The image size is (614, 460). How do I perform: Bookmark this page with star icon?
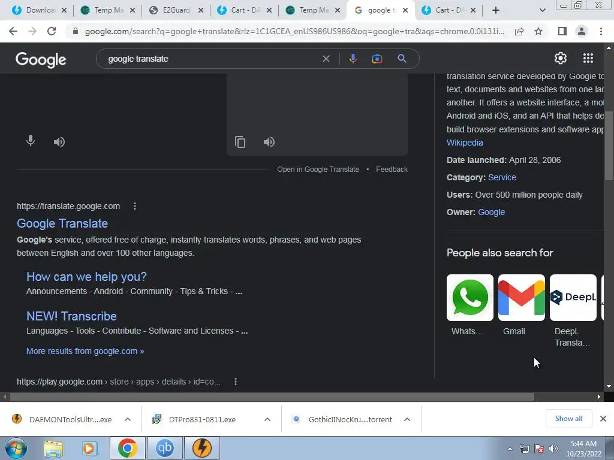[x=538, y=31]
